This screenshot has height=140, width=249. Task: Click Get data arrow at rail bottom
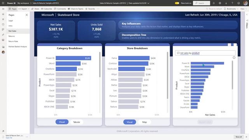click(x=3, y=131)
